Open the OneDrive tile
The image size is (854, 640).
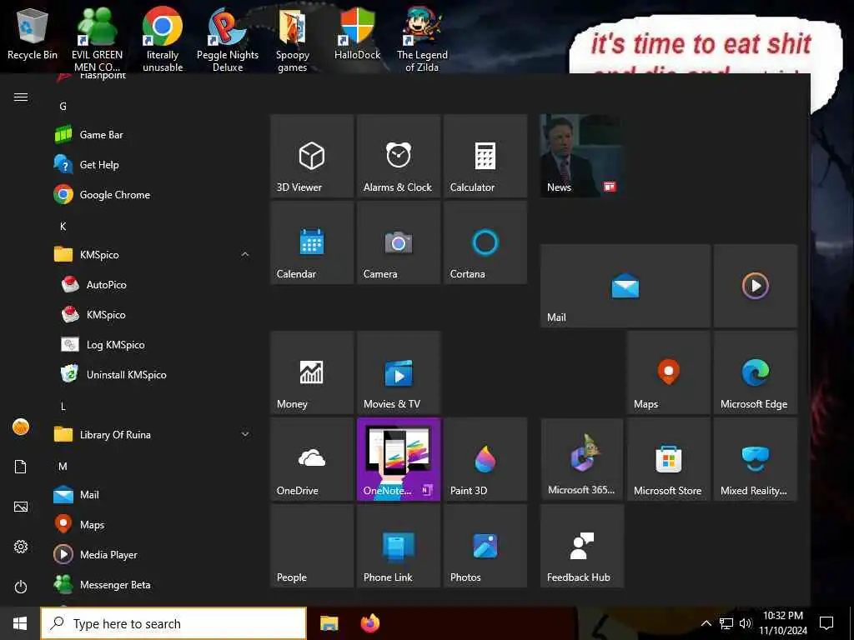point(312,459)
